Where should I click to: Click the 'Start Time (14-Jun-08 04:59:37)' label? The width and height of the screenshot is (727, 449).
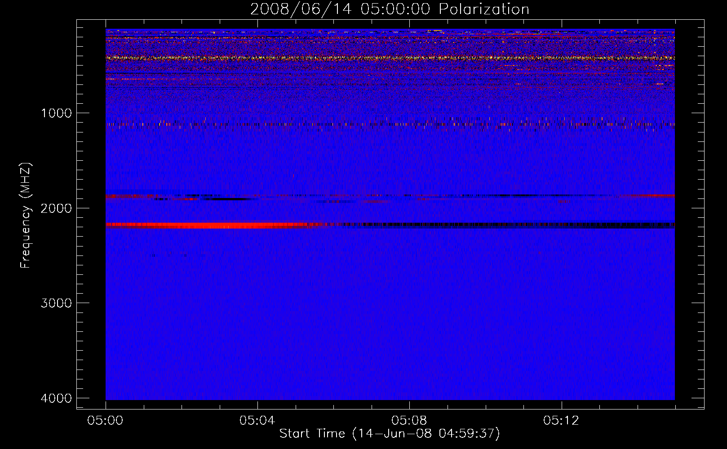pos(390,434)
